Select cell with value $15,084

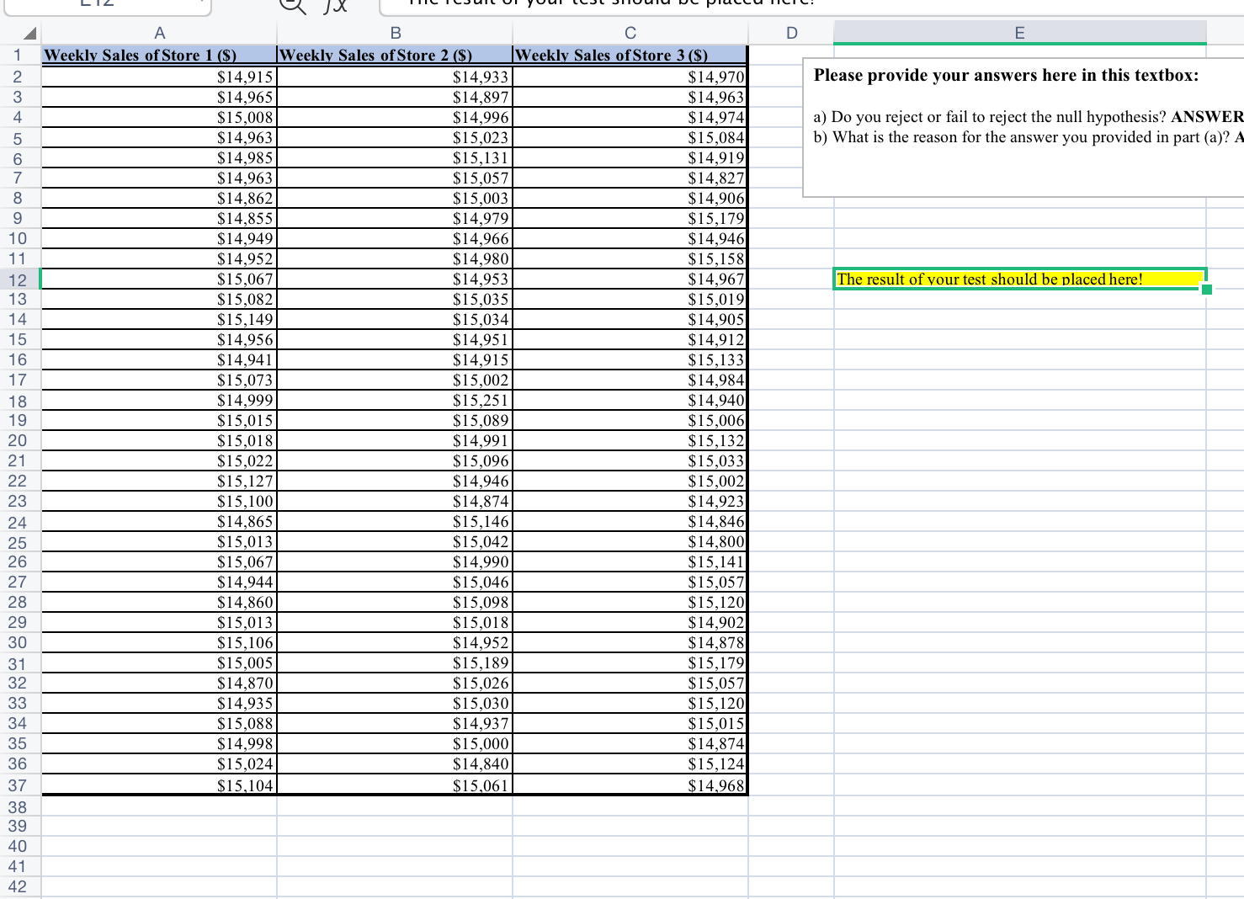tap(630, 137)
